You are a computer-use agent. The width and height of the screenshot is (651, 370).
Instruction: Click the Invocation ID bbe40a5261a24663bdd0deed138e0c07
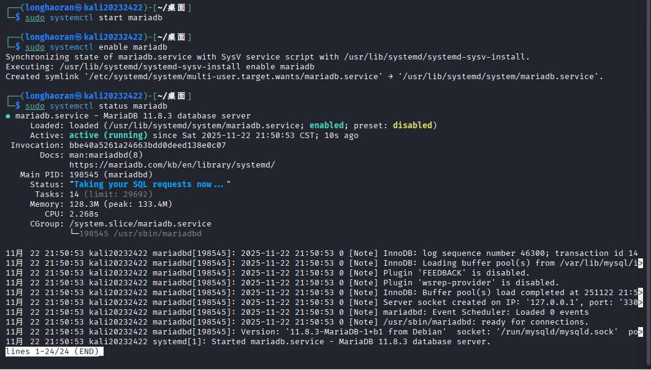148,145
